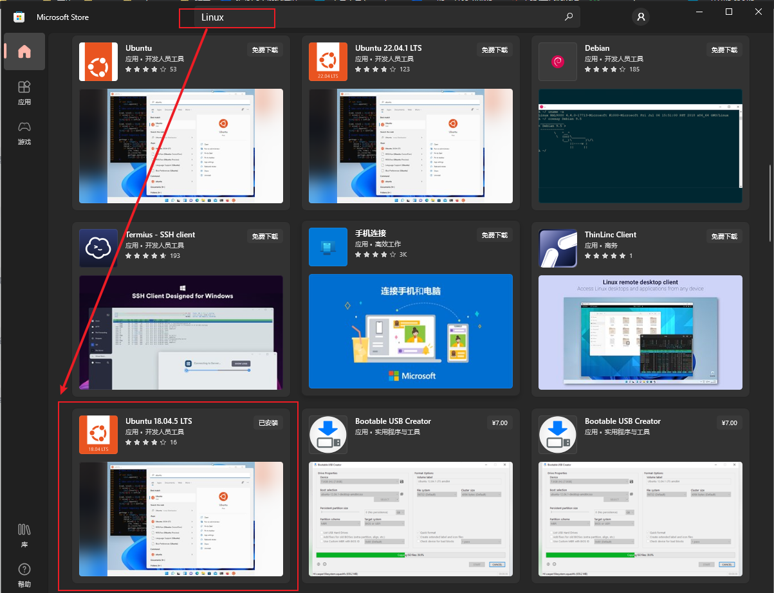Image resolution: width=774 pixels, height=593 pixels.
Task: Maximize the Microsoft Store window
Action: (729, 12)
